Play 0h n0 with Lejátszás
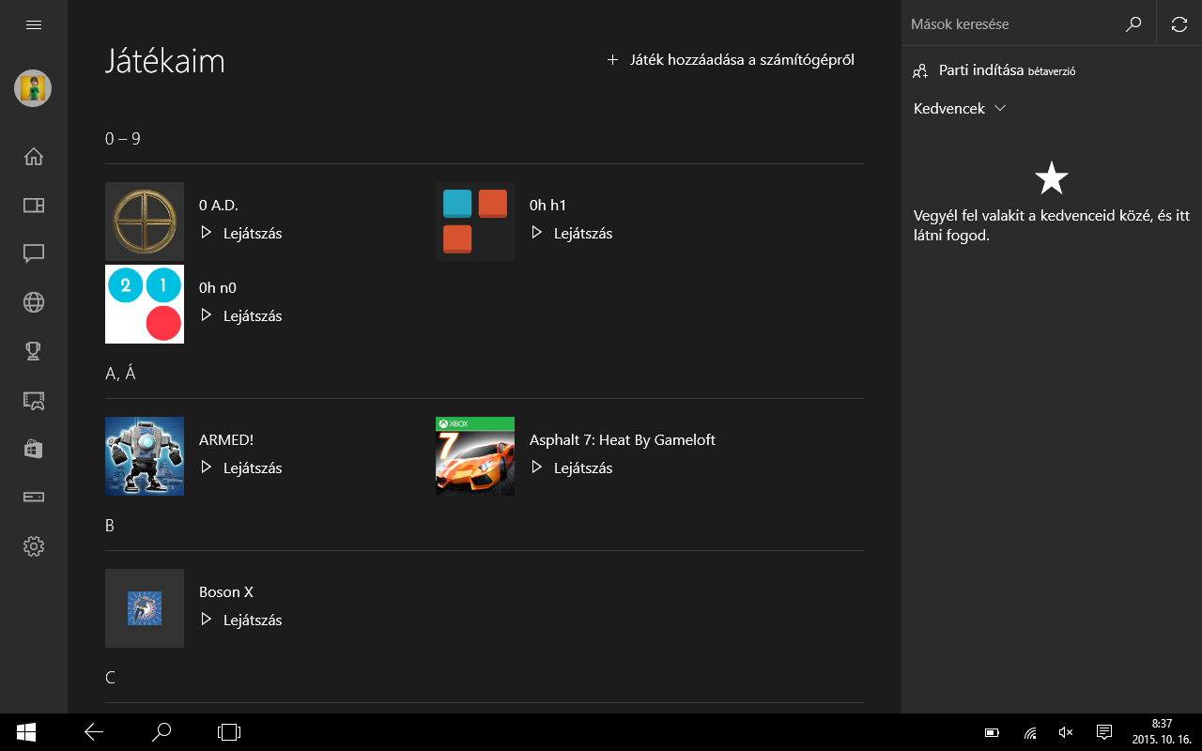This screenshot has height=751, width=1202. click(241, 315)
